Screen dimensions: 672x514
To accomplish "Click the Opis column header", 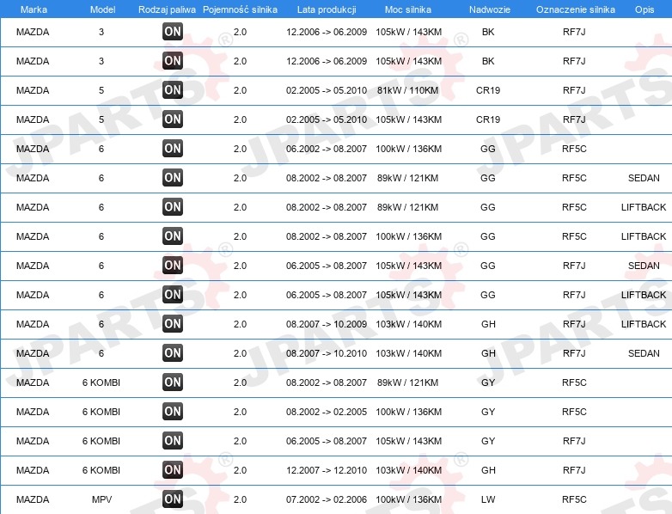I will point(645,9).
